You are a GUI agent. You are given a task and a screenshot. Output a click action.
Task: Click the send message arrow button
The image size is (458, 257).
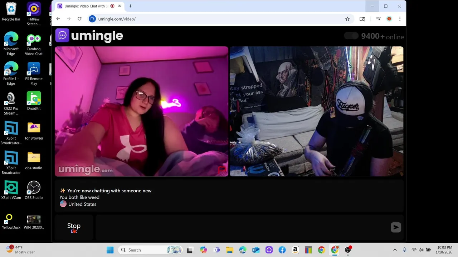(x=396, y=227)
